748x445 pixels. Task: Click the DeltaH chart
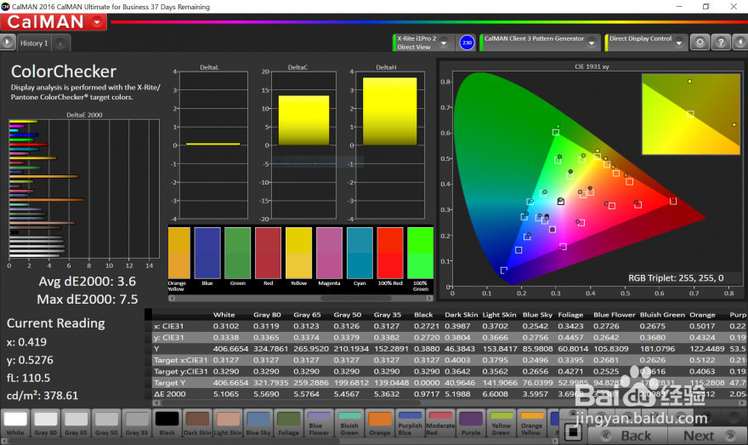(390, 145)
